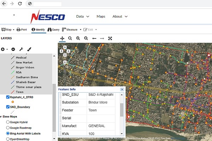Select the zoom-by-rectangle magnifier tool

point(70,38)
